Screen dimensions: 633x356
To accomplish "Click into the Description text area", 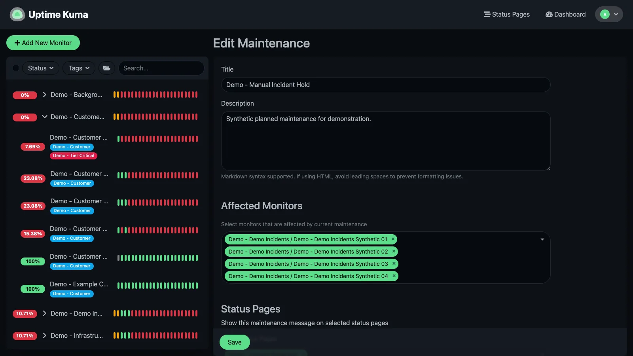I will (x=386, y=141).
